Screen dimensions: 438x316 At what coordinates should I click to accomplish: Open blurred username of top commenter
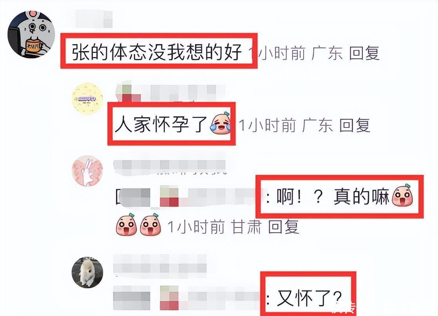click(94, 19)
